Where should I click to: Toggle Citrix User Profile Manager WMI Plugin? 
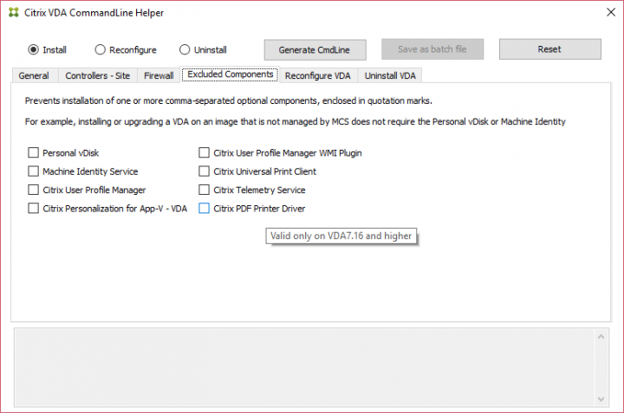coord(205,152)
